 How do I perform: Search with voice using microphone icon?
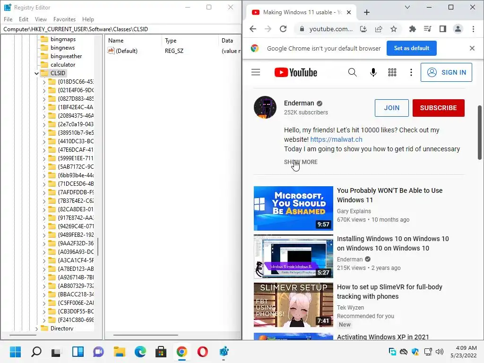click(x=373, y=72)
